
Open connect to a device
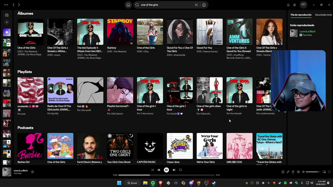tap(298, 172)
